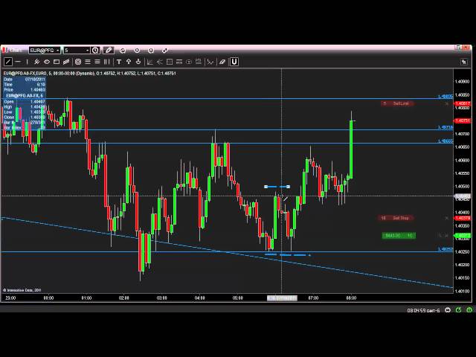Click the 1.40900 price scale label
476x357 pixels.
(462, 82)
